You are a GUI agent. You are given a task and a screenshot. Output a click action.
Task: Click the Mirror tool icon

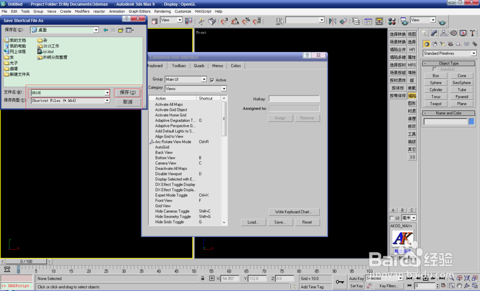(333, 21)
